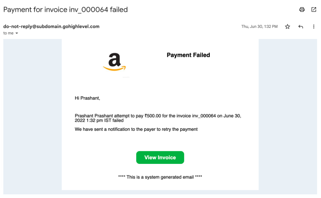This screenshot has height=198, width=321.
Task: Print this email message
Action: (302, 10)
